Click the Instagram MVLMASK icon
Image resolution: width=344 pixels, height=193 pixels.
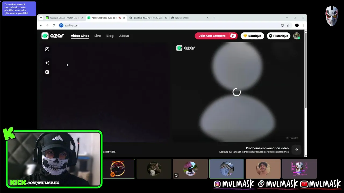pos(217,184)
